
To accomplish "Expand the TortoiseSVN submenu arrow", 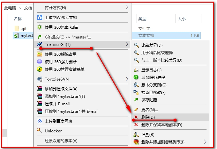I will coord(127,79).
